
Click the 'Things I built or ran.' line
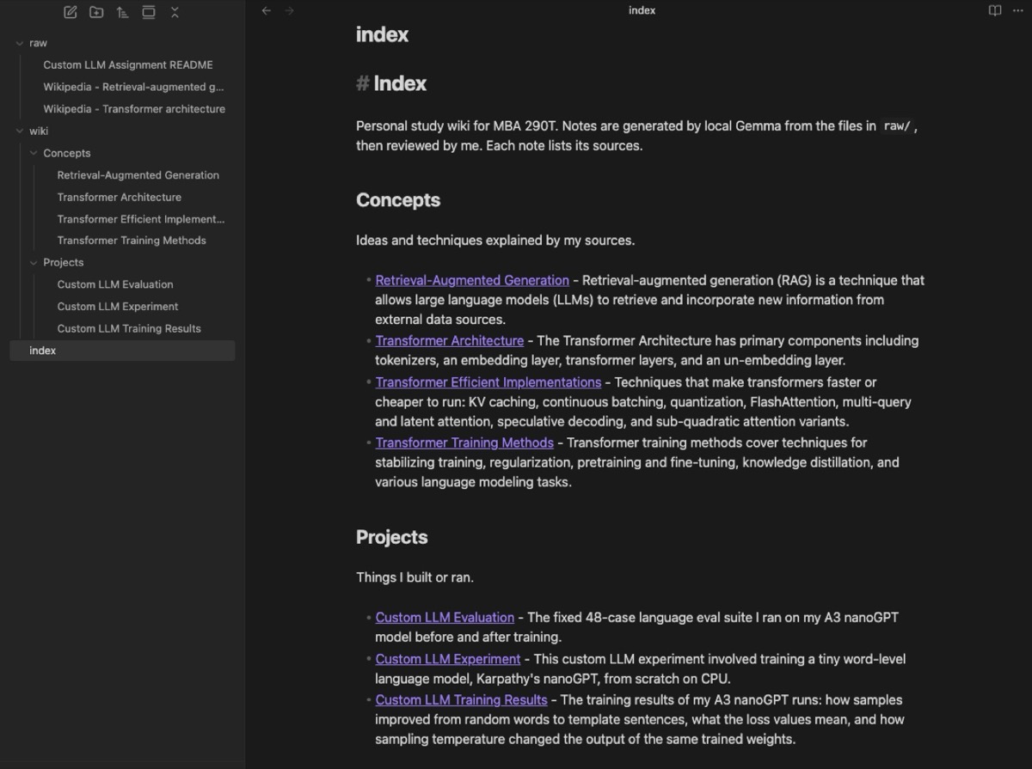tap(415, 577)
